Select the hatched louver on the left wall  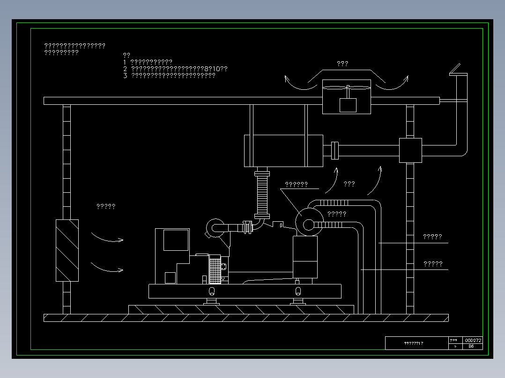[x=67, y=250]
